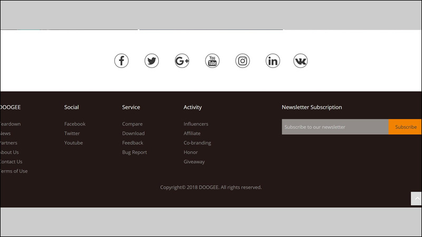This screenshot has height=237, width=422.
Task: Open the Terms of Use link
Action: pyautogui.click(x=14, y=171)
